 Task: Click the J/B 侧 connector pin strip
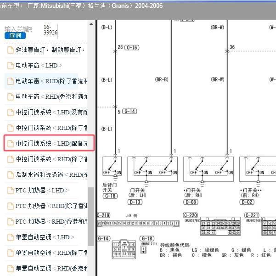pos(138,223)
